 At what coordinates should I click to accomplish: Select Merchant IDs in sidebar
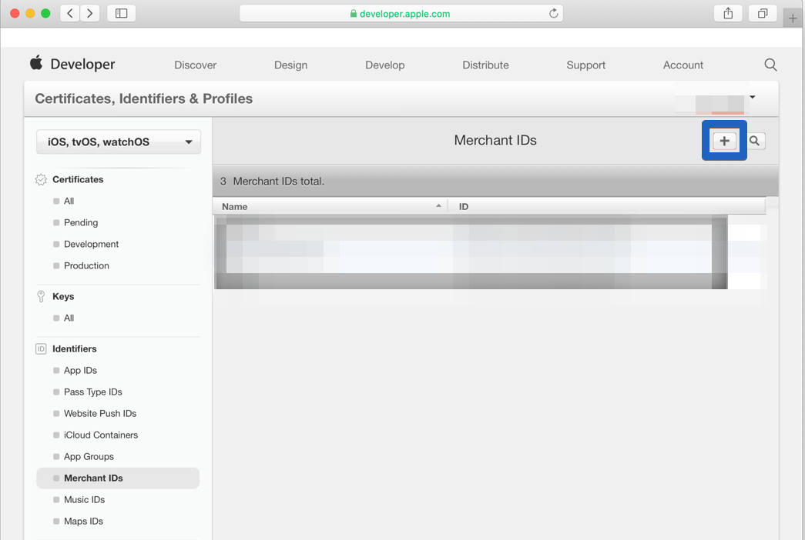[x=118, y=478]
